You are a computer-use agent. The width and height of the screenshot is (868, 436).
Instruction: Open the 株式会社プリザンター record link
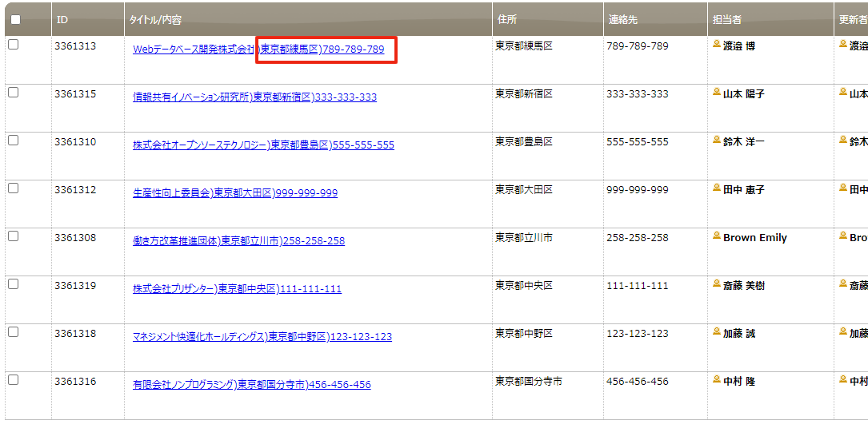click(x=237, y=289)
